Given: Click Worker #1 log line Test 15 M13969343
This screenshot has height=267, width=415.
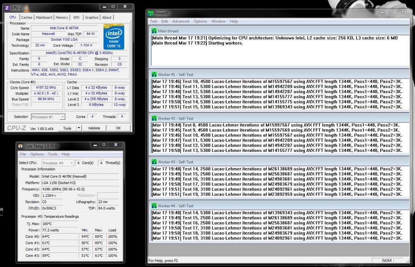Looking at the screenshot, I should 277,107.
